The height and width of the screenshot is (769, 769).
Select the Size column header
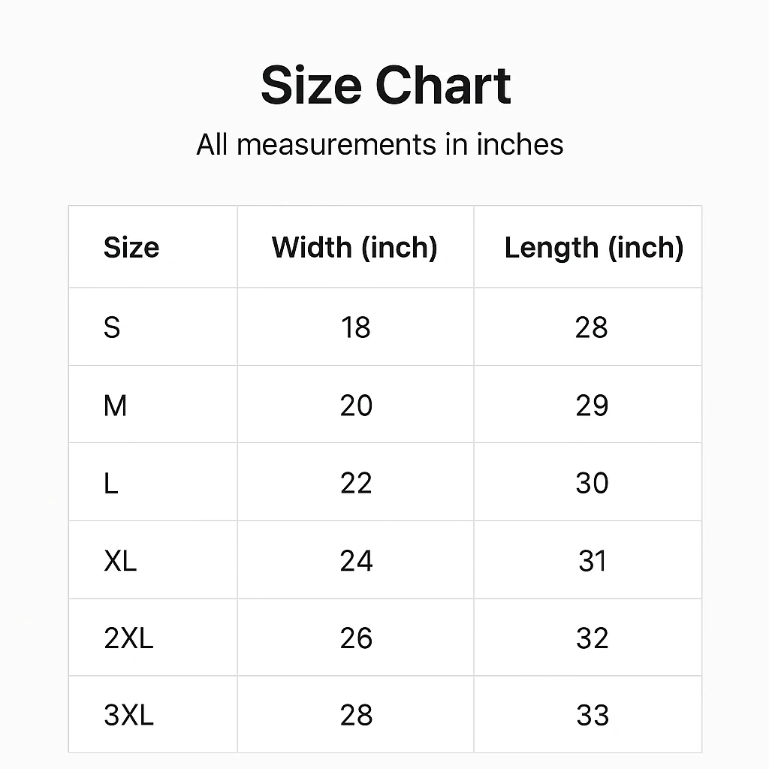[131, 247]
